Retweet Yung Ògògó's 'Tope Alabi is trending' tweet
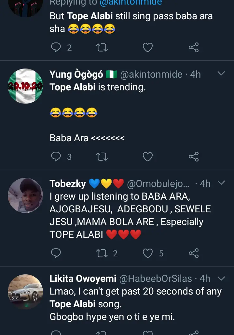 pyautogui.click(x=102, y=157)
